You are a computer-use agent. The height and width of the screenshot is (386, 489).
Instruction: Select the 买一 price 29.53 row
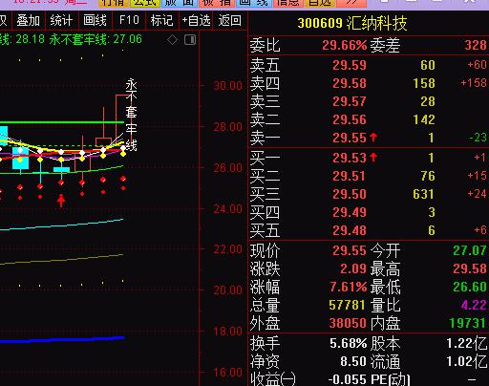pyautogui.click(x=369, y=158)
